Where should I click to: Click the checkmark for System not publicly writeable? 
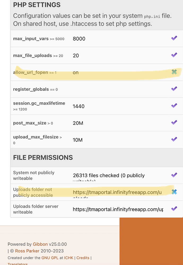coord(174,175)
